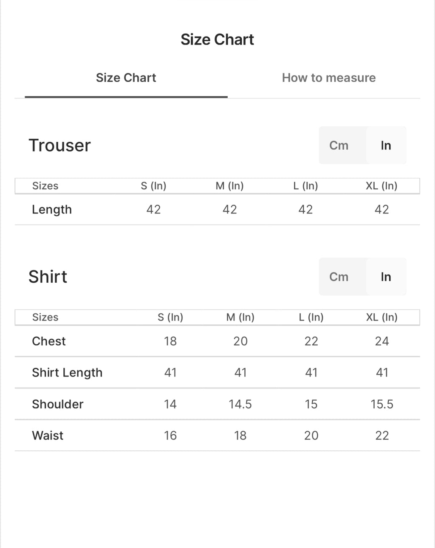
Task: Select the Size Chart tab
Action: [126, 78]
